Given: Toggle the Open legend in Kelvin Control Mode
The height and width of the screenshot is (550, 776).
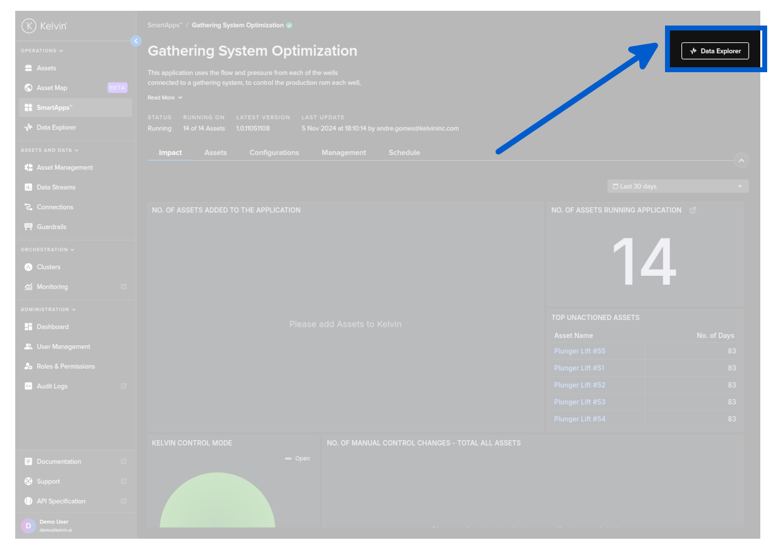Looking at the screenshot, I should pos(298,459).
